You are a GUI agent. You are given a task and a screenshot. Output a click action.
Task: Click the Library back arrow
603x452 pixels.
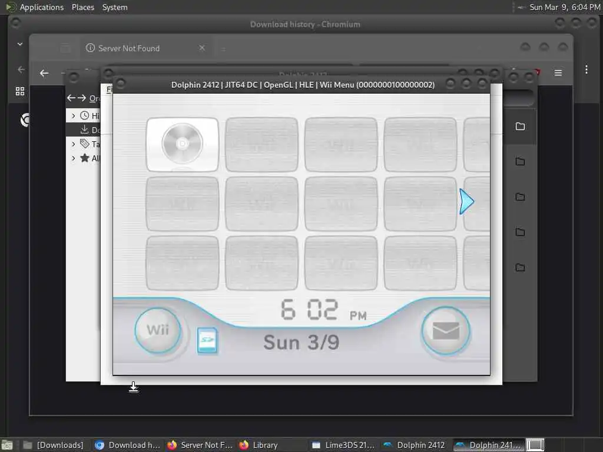71,98
